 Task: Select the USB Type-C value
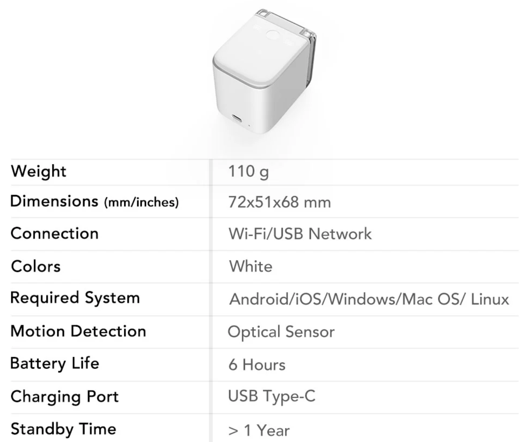pyautogui.click(x=272, y=396)
